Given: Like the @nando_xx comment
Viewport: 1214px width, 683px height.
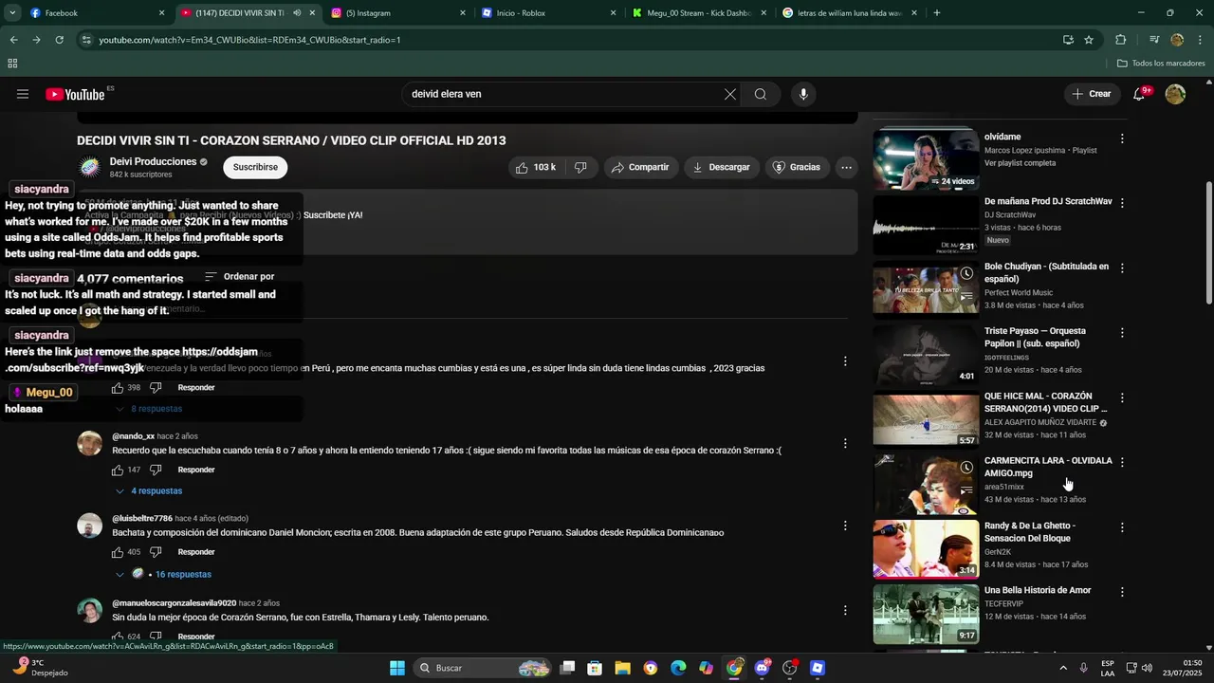Looking at the screenshot, I should (118, 470).
